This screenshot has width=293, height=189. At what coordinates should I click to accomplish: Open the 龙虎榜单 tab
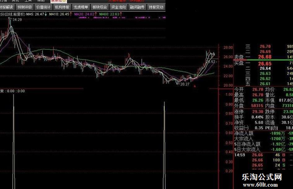81,7
